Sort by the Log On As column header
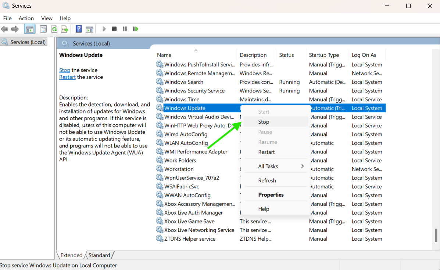 (367, 55)
